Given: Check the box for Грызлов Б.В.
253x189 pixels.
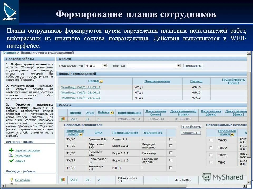Looking at the screenshot, I should tap(171, 139).
